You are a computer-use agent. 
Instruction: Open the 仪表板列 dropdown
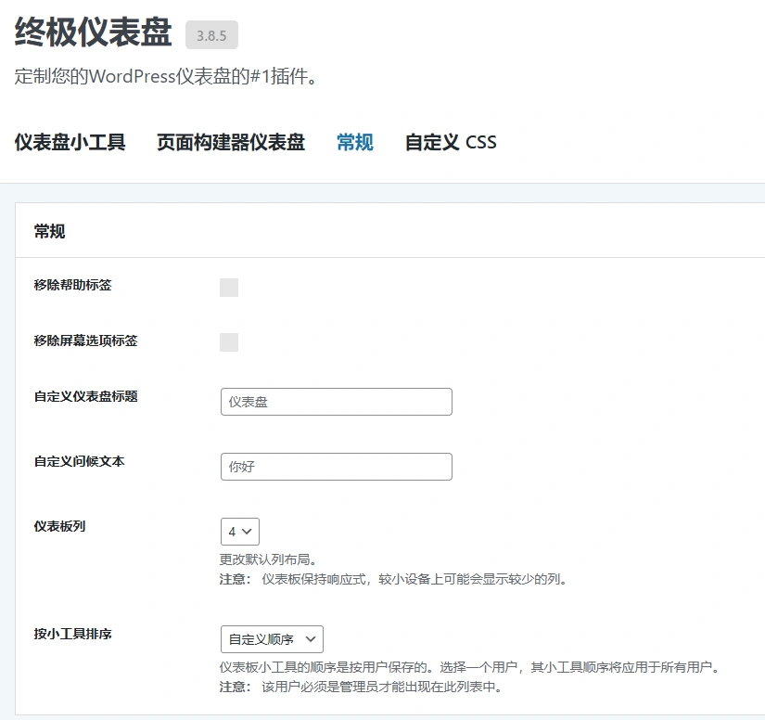[239, 531]
